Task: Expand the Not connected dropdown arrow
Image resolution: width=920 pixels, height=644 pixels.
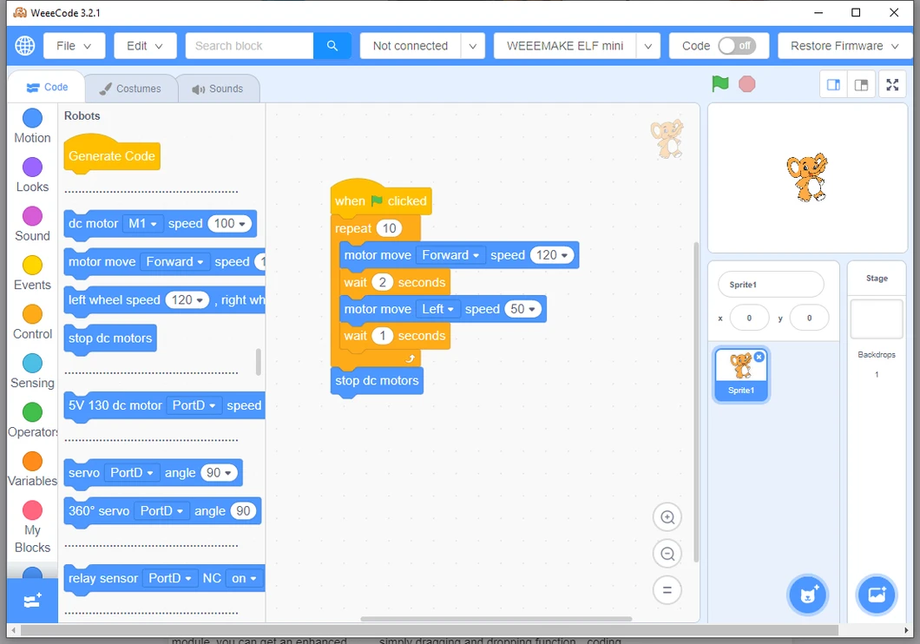Action: (472, 46)
